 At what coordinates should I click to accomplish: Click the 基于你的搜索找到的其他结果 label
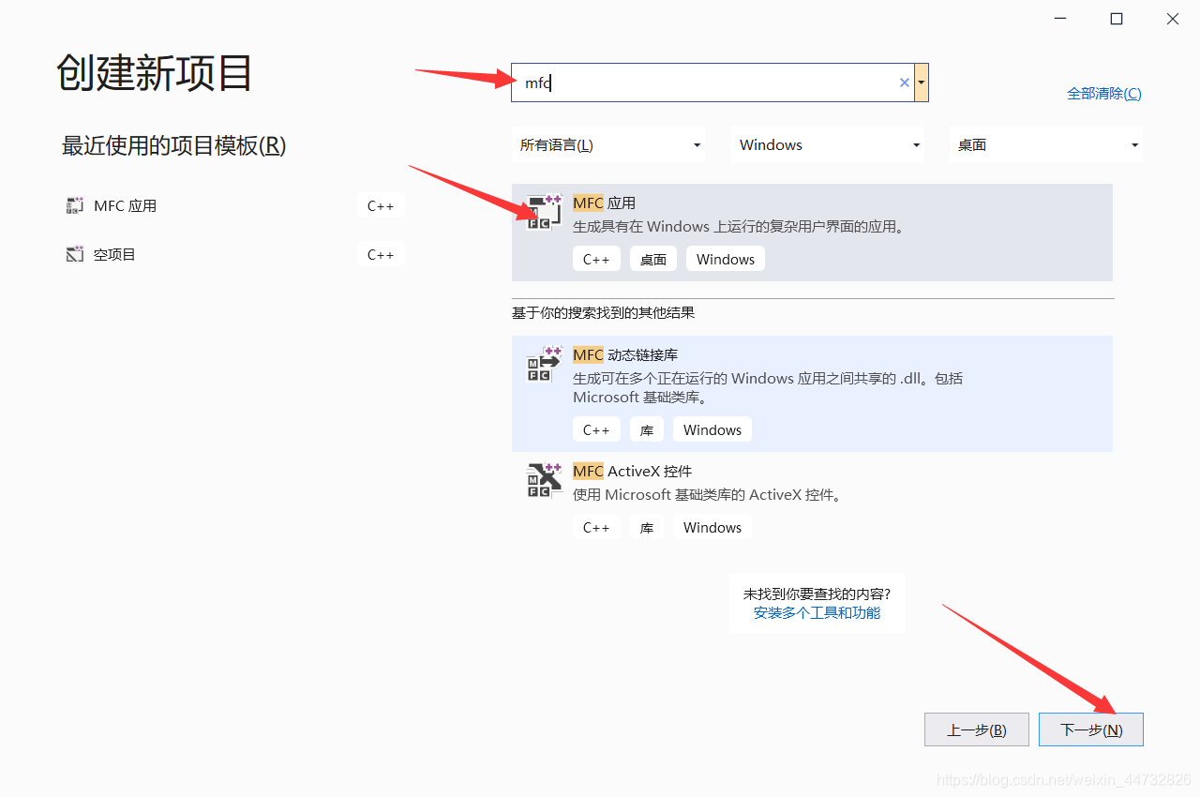tap(603, 312)
